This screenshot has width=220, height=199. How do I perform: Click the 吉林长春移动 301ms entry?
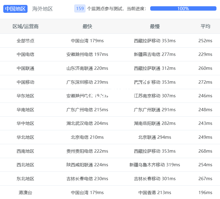pos(155,179)
